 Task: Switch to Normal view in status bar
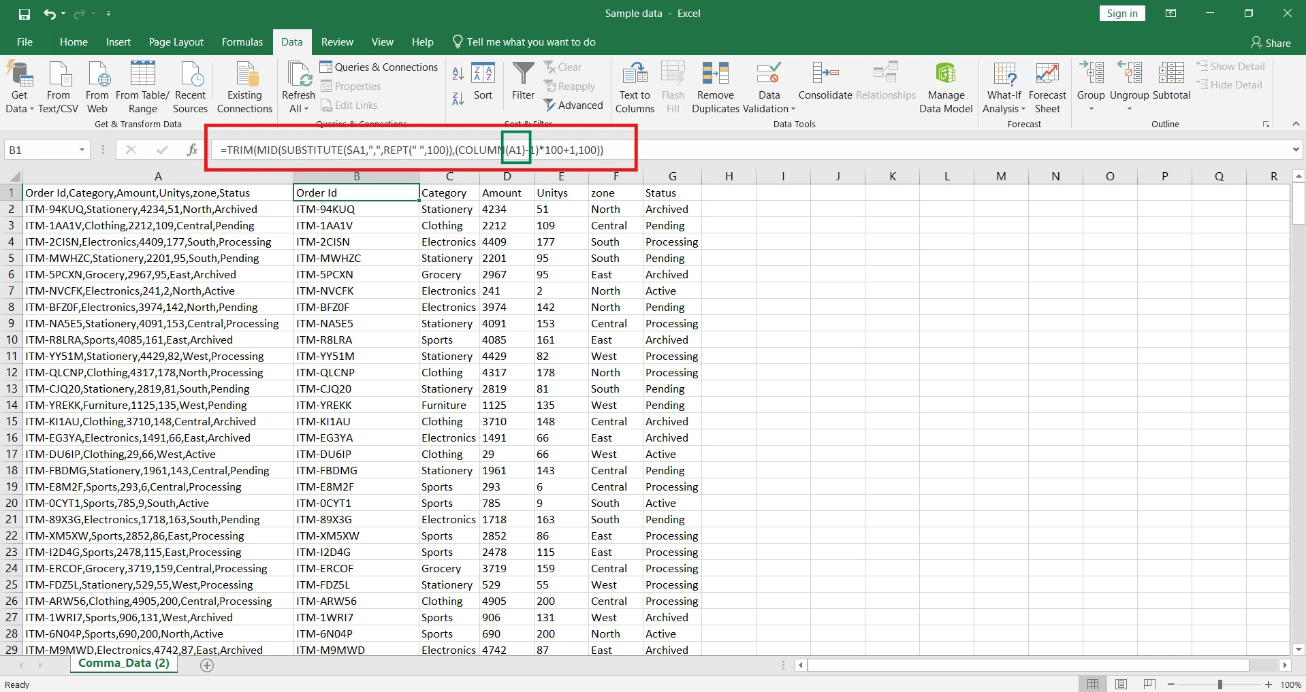pos(1093,685)
